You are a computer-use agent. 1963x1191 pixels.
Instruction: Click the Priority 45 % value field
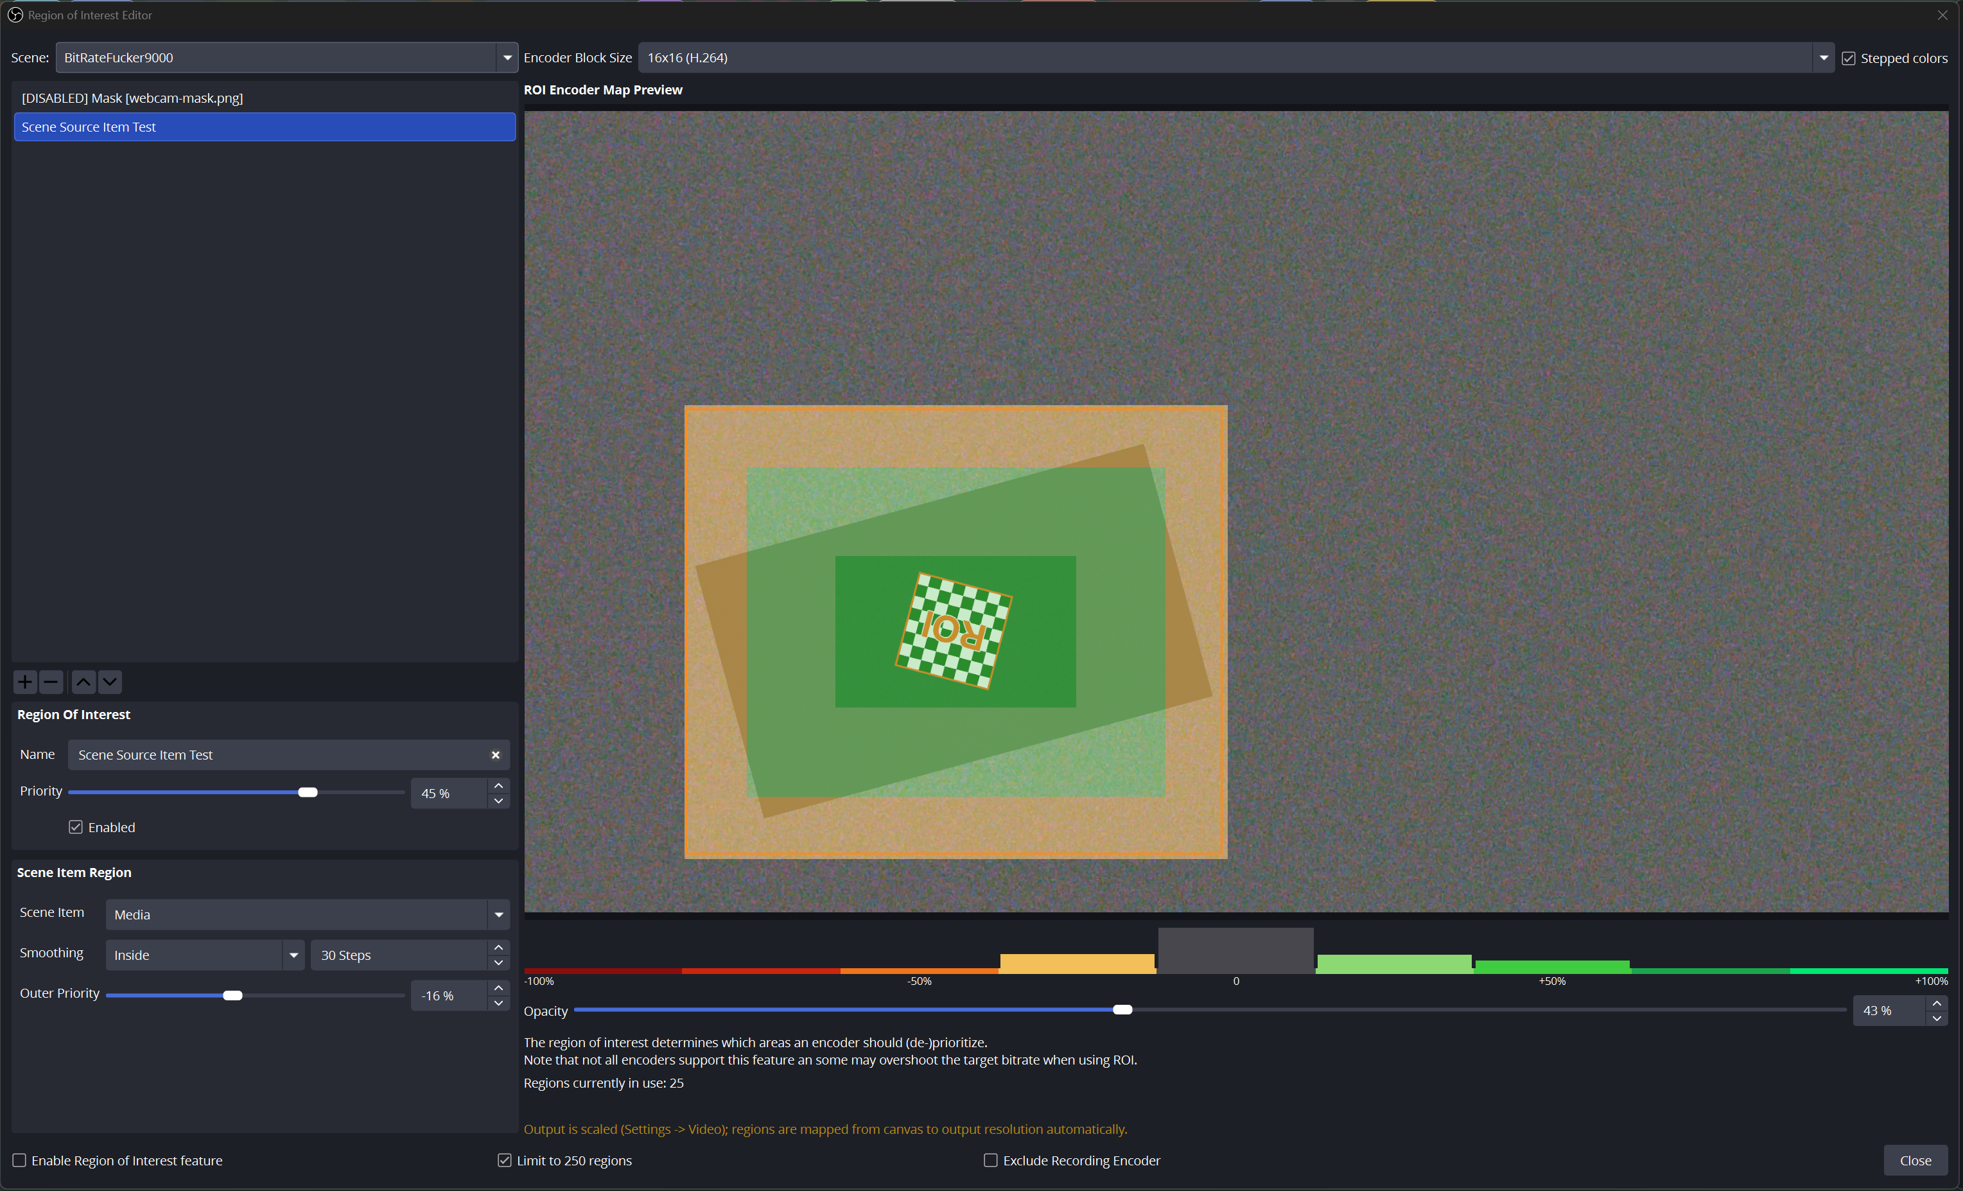(x=449, y=794)
